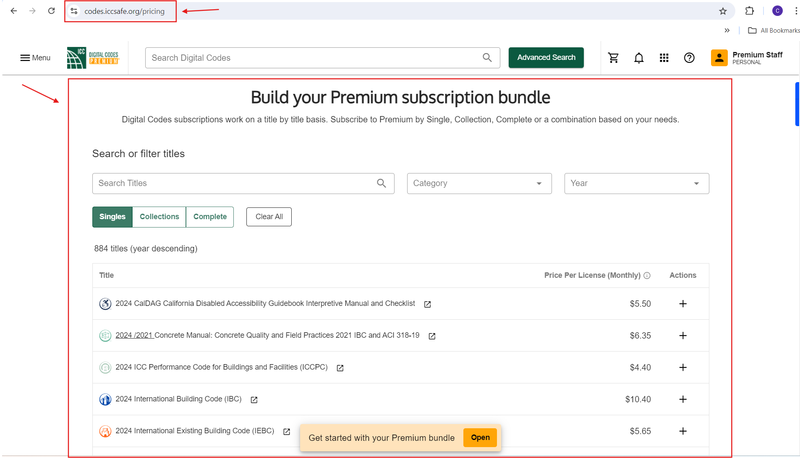This screenshot has height=458, width=800.
Task: Open the apps grid icon
Action: click(664, 58)
